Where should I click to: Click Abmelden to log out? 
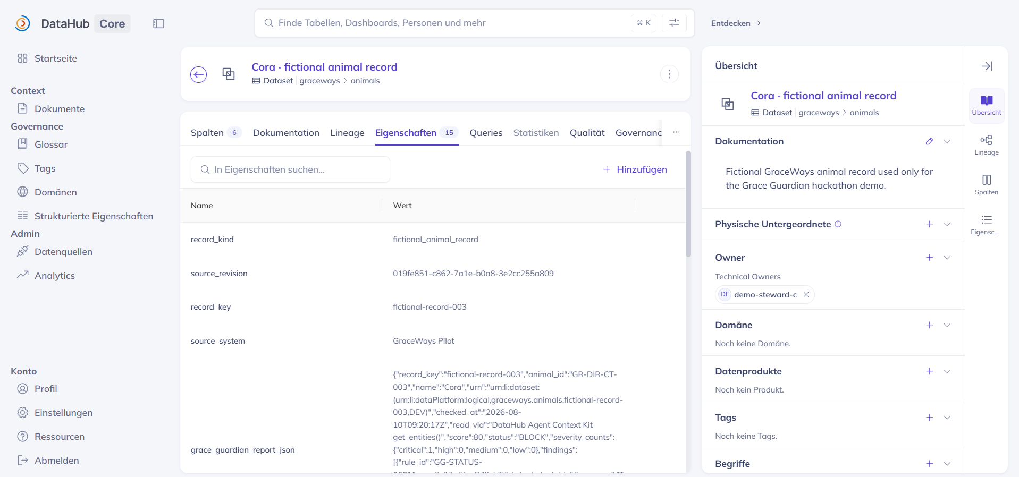coord(48,461)
